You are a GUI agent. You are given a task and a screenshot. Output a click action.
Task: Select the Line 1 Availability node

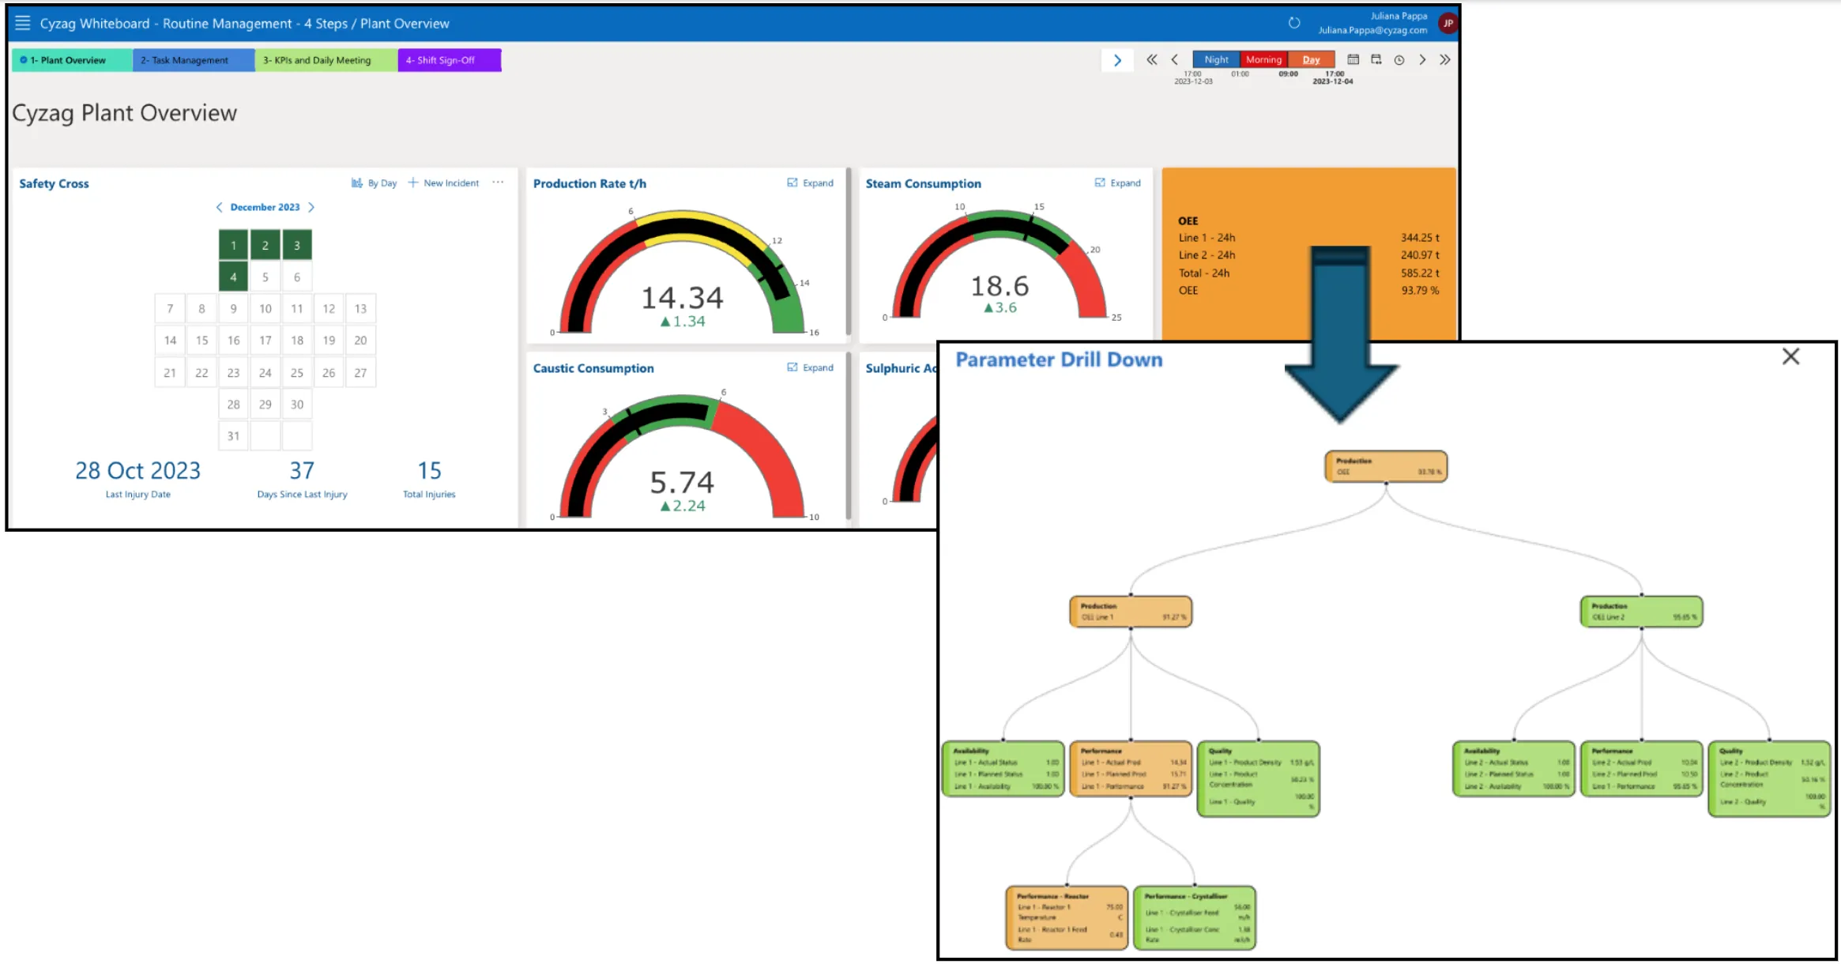pyautogui.click(x=1003, y=769)
